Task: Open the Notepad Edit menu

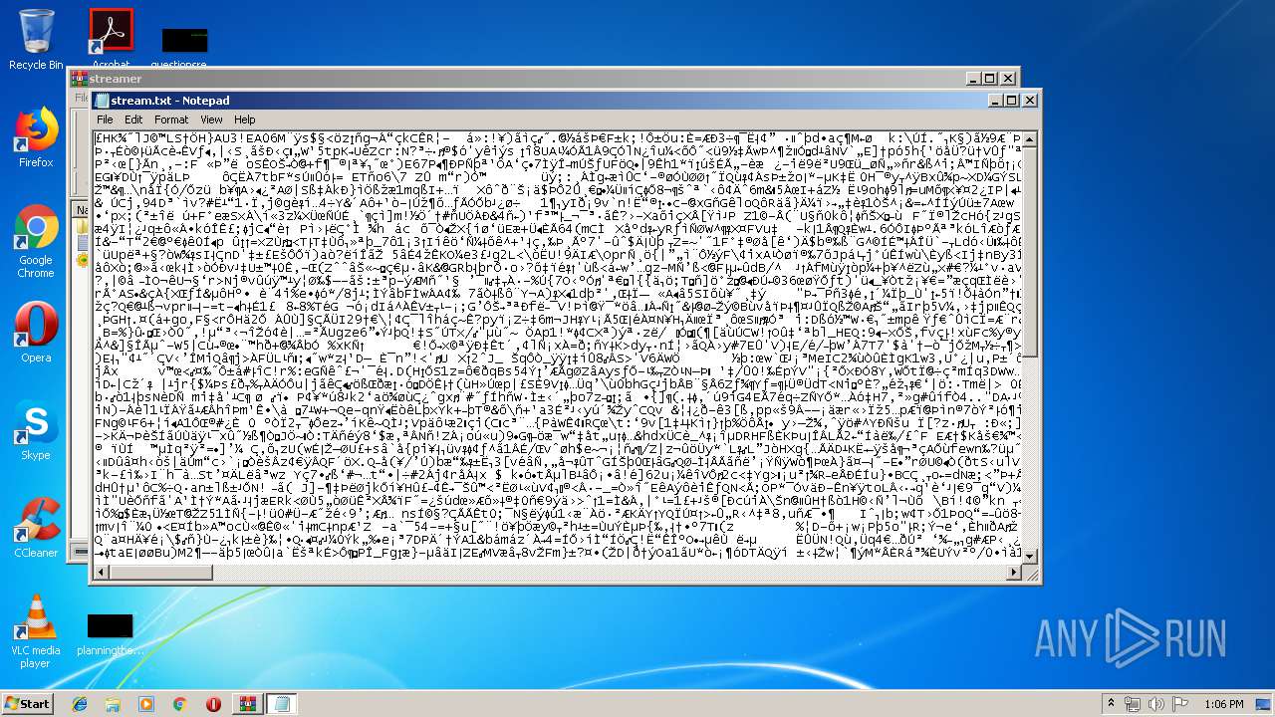Action: [x=133, y=119]
